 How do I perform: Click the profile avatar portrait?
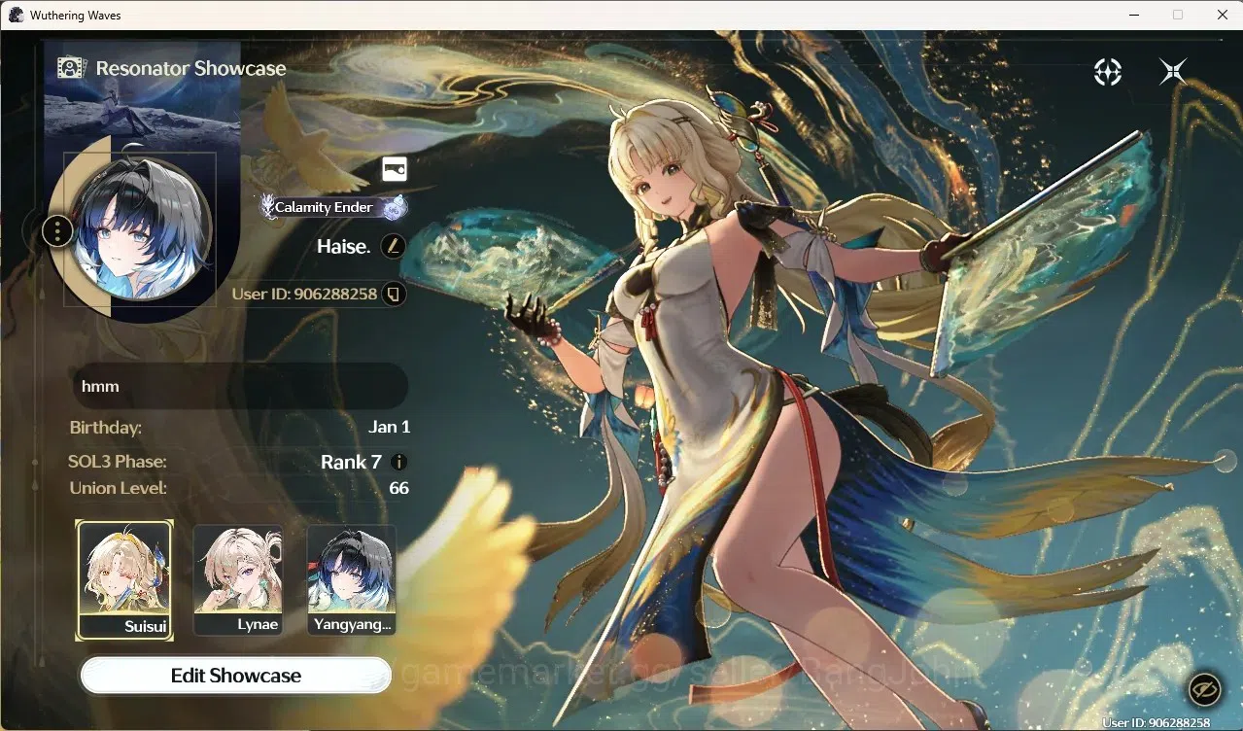[x=142, y=229]
